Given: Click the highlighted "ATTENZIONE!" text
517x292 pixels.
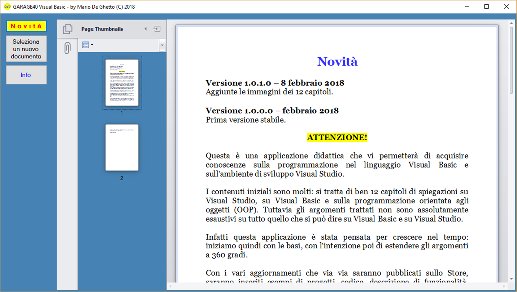Looking at the screenshot, I should point(337,137).
